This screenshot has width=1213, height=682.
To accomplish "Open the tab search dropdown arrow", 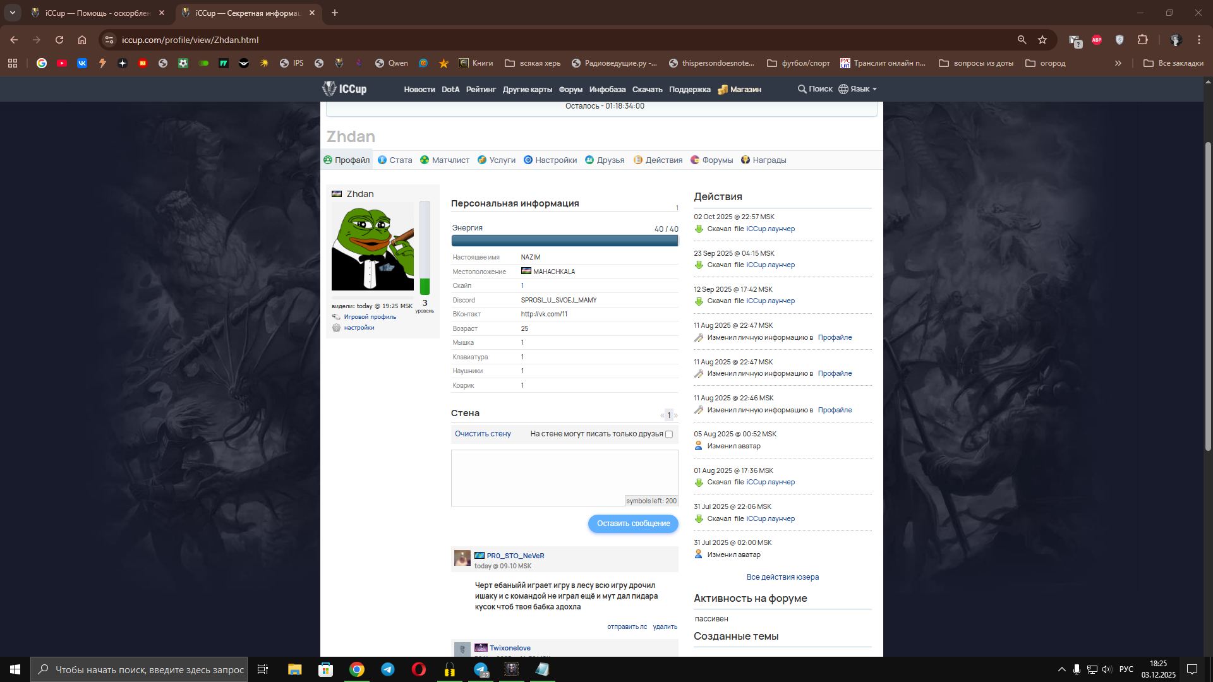I will (x=12, y=13).
